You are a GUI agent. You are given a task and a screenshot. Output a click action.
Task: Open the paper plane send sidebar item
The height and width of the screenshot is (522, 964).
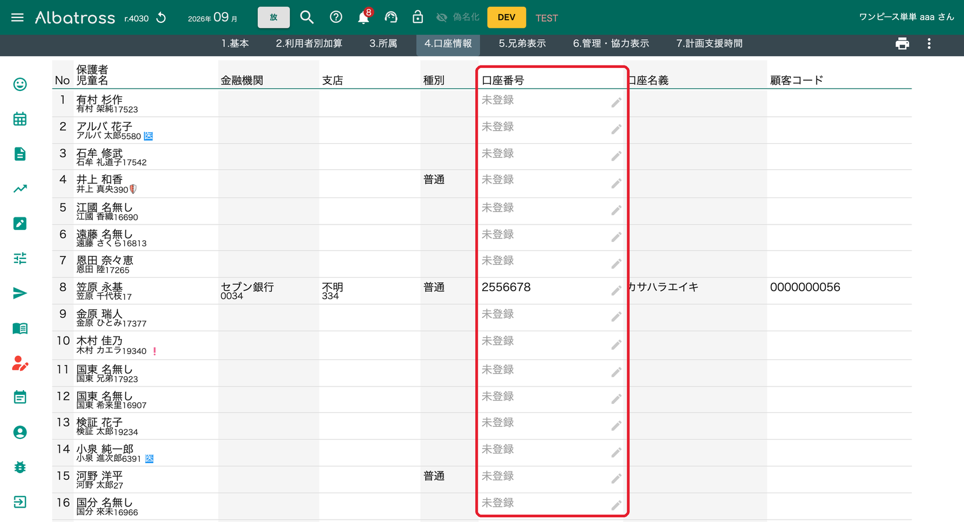coord(20,293)
